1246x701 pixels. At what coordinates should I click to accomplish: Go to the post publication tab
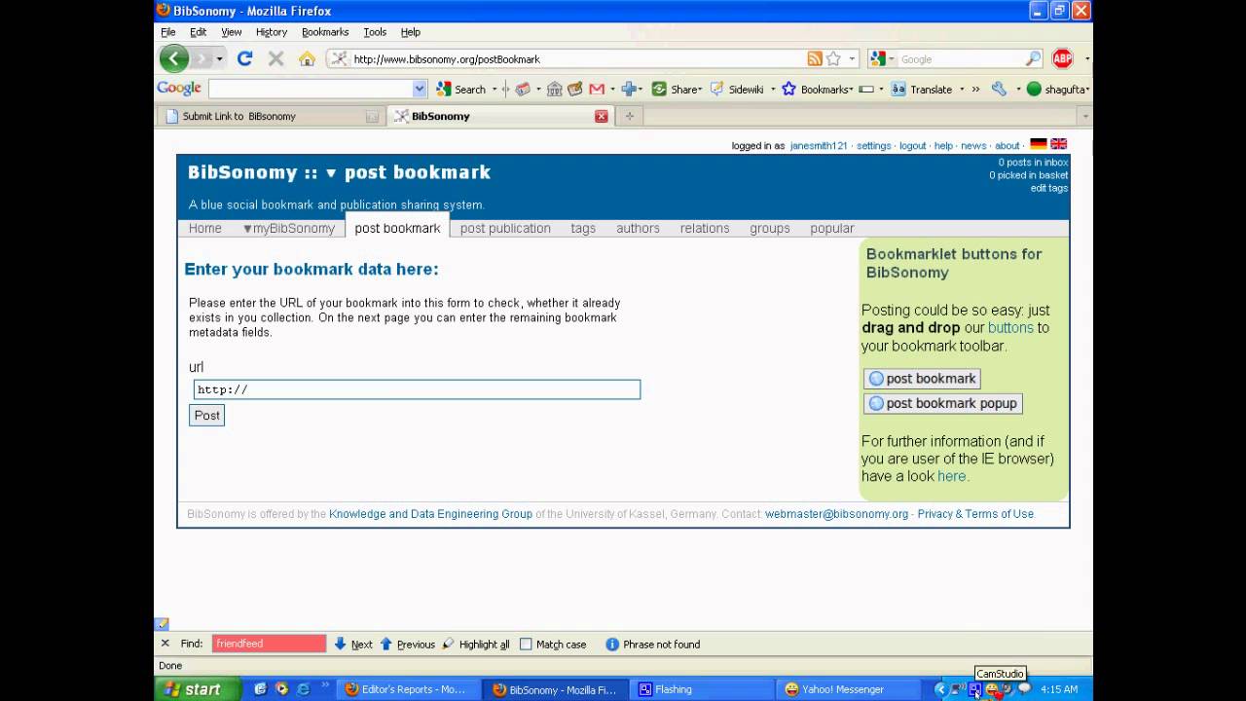pyautogui.click(x=505, y=228)
